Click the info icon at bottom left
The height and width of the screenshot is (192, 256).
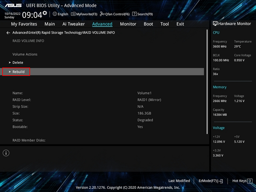(x=6, y=153)
